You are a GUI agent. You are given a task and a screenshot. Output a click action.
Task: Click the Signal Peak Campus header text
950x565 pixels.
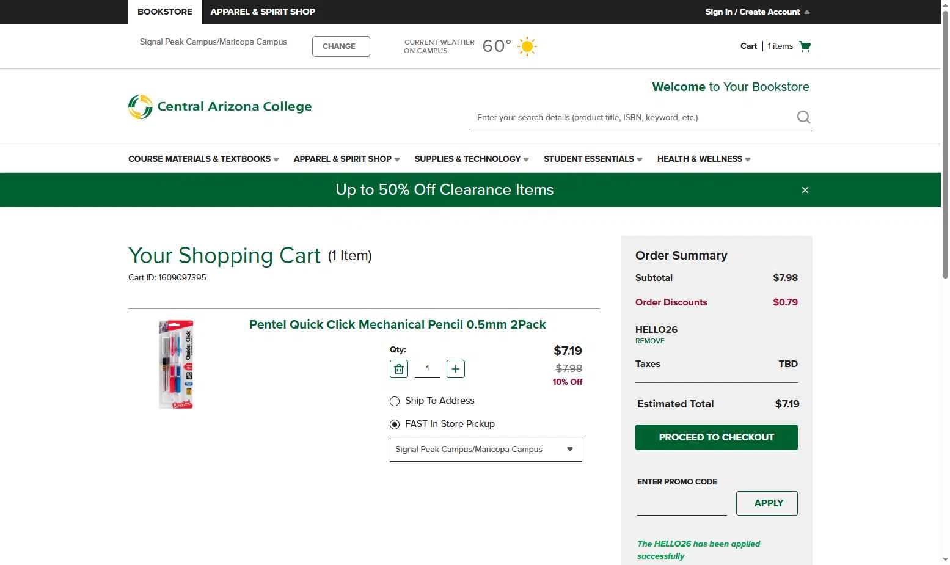(x=213, y=42)
